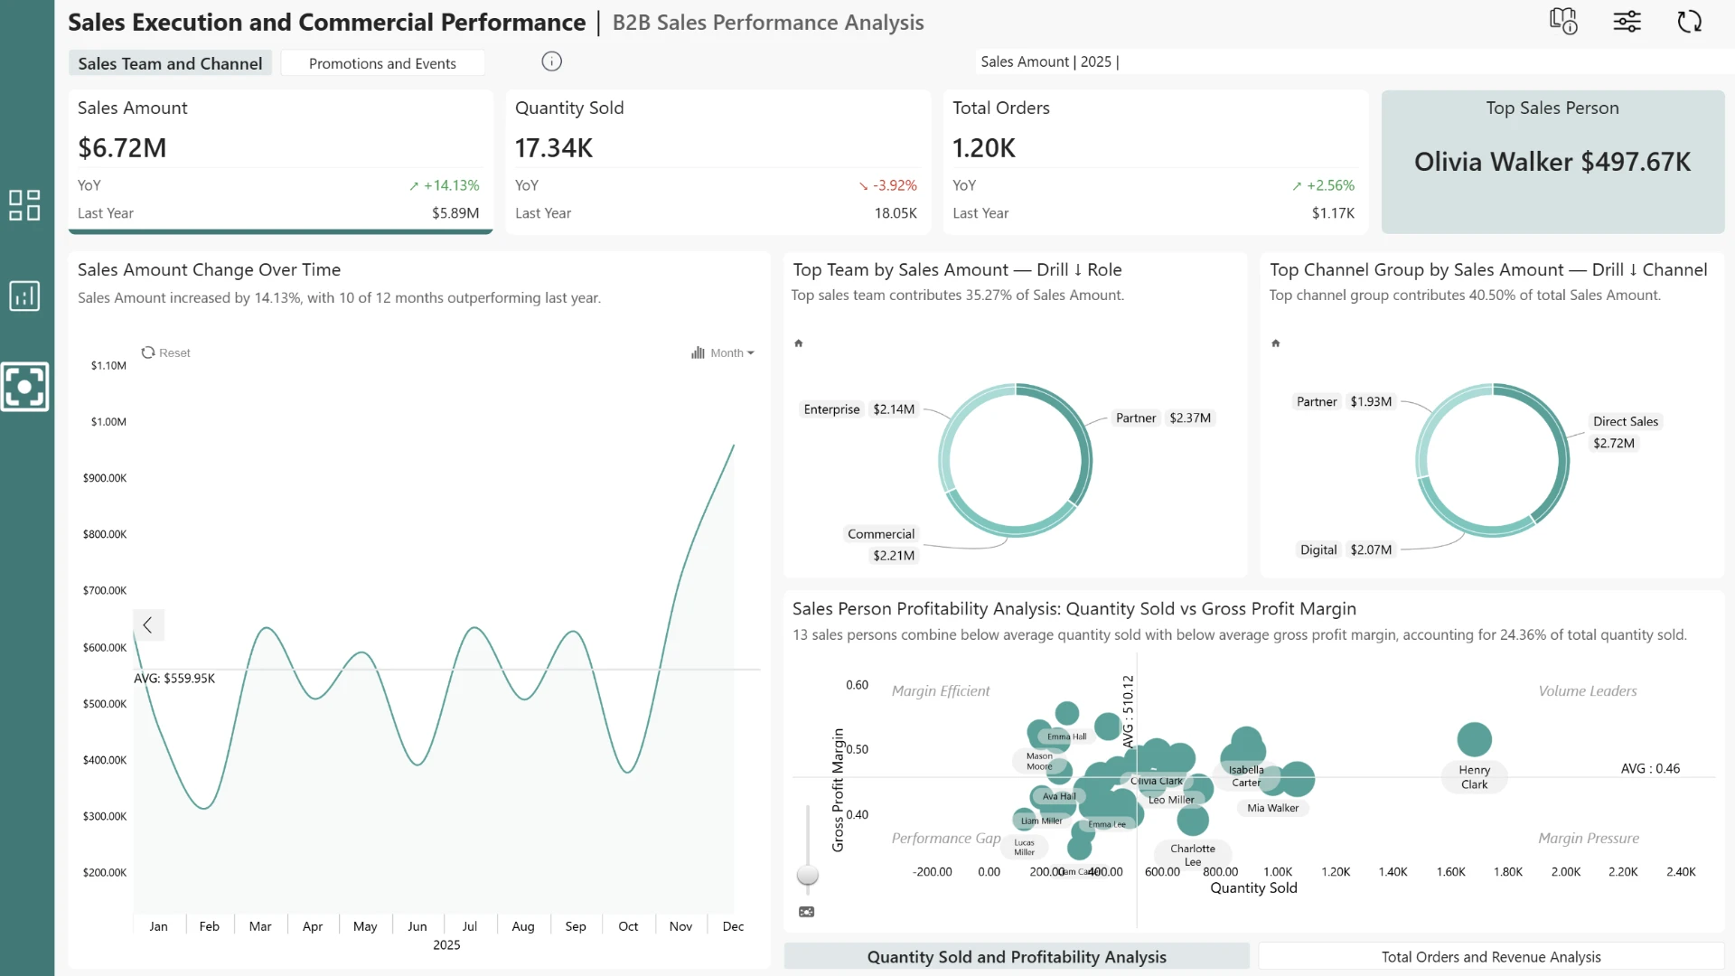Image resolution: width=1735 pixels, height=976 pixels.
Task: Select the Quantity Sold KPI card
Action: (x=717, y=162)
